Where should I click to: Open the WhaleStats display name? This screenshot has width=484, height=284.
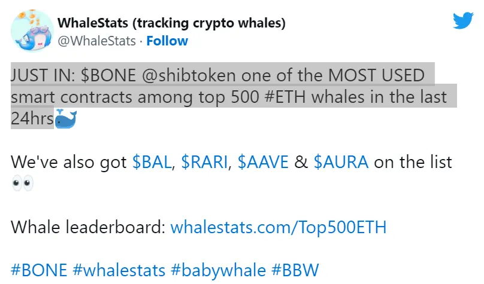[x=171, y=23]
